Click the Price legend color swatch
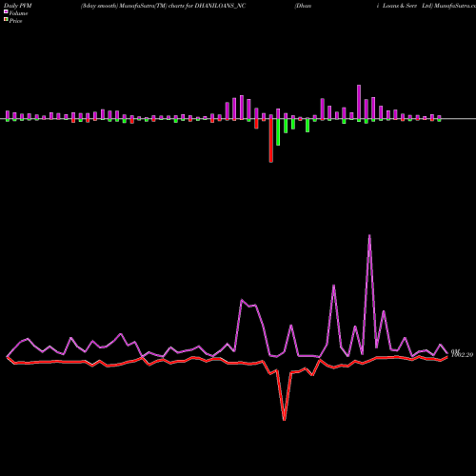 tap(6, 20)
